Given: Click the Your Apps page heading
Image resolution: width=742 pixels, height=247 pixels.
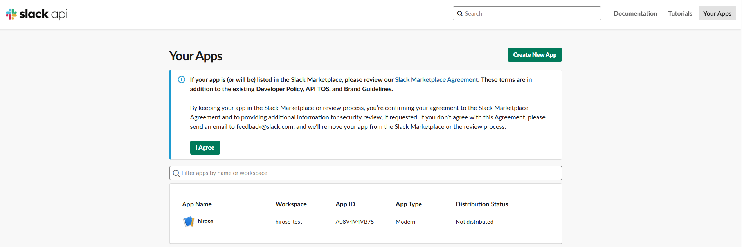Looking at the screenshot, I should pyautogui.click(x=196, y=56).
